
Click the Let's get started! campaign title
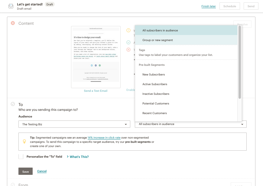[30, 4]
